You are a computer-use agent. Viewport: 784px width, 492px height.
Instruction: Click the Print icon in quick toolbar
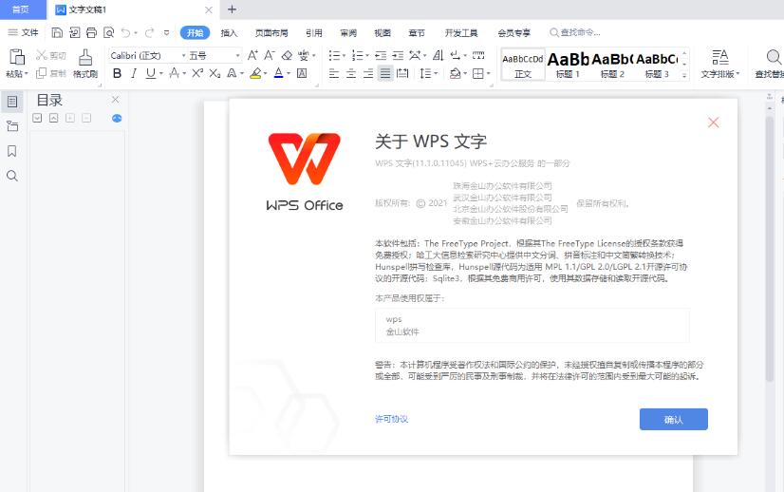(x=91, y=32)
